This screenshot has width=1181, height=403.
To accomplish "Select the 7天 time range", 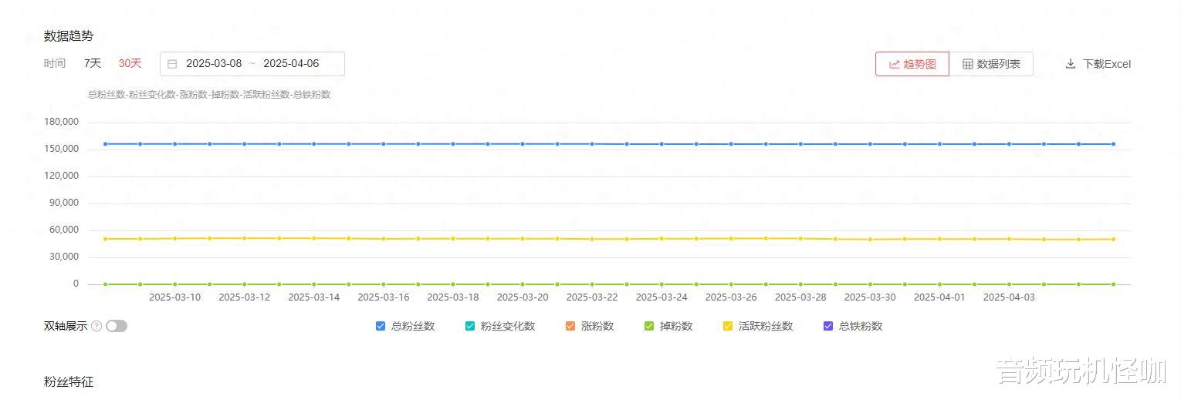I will [93, 63].
